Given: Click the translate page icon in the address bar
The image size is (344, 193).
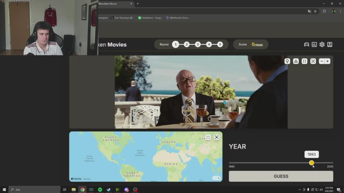Looking at the screenshot, I should click(x=309, y=11).
